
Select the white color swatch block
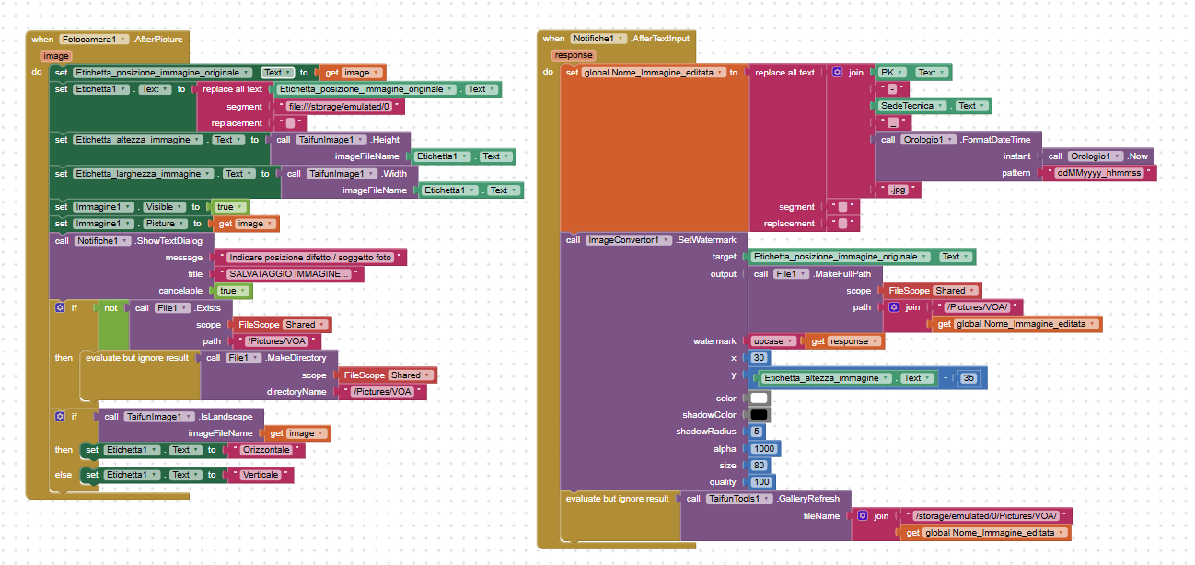pos(759,398)
